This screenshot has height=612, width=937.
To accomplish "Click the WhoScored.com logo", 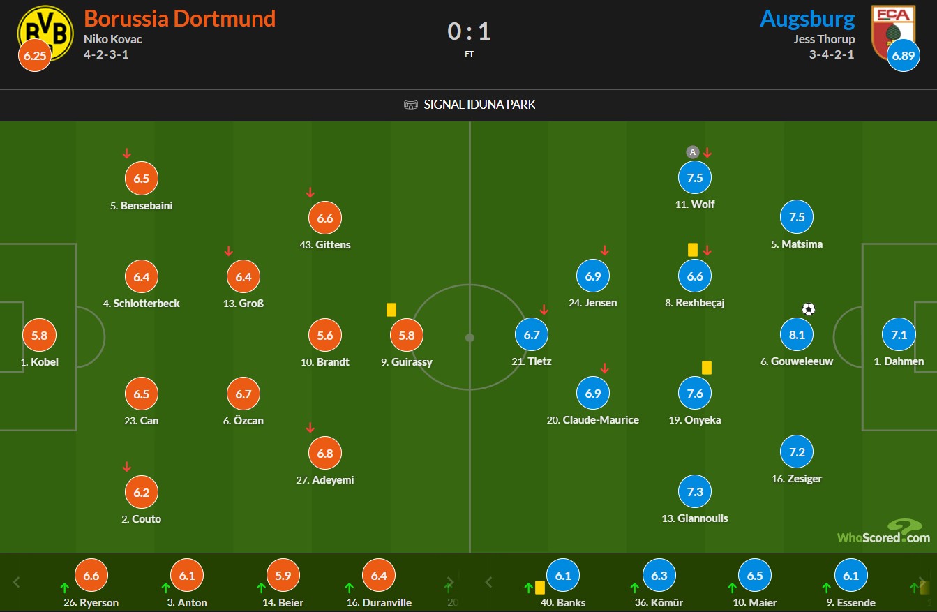I will pyautogui.click(x=884, y=531).
